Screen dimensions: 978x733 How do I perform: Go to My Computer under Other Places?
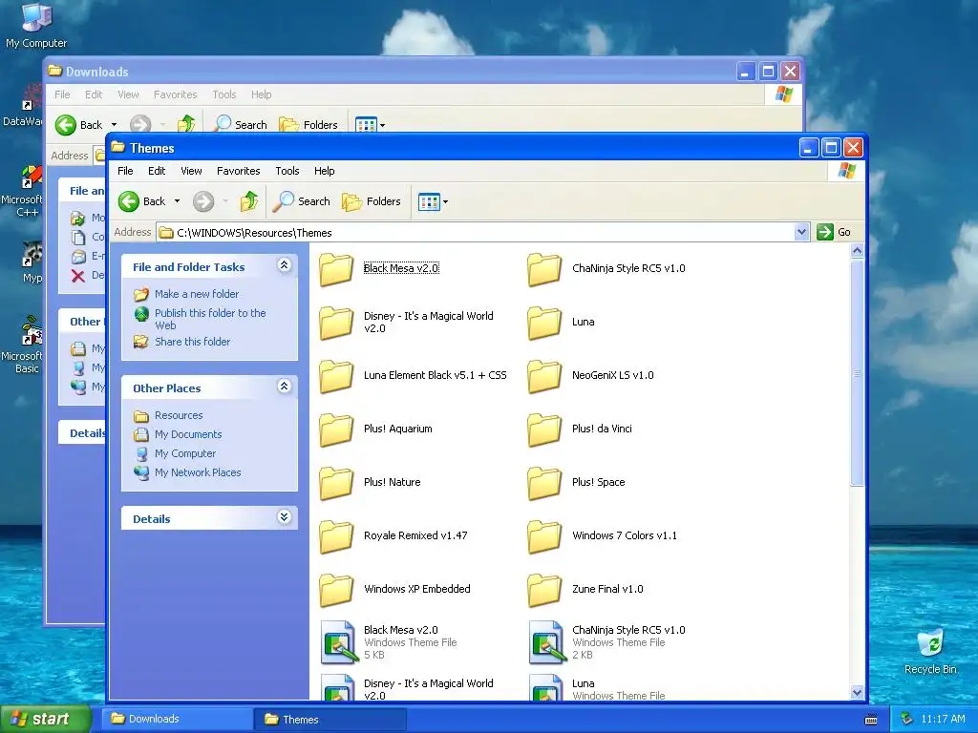tap(185, 453)
